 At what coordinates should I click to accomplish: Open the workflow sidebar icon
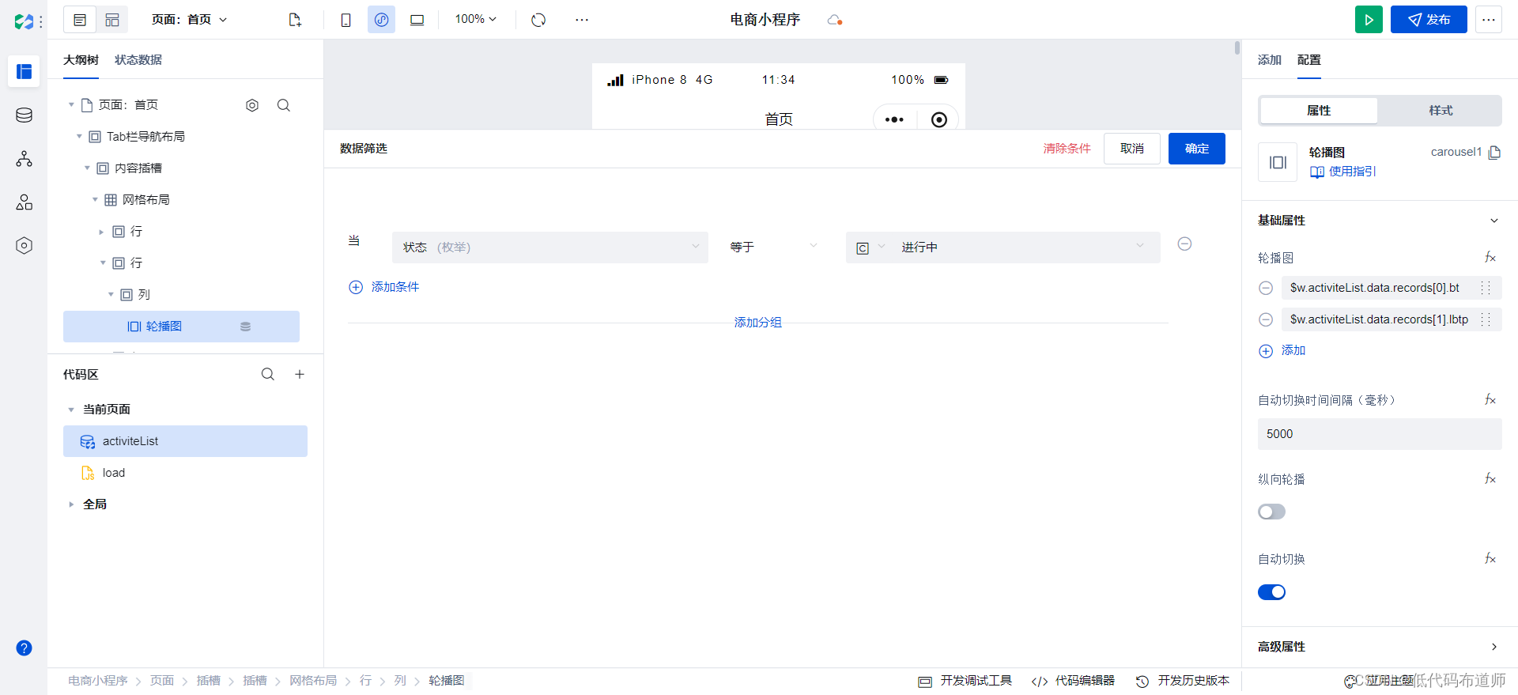[24, 159]
